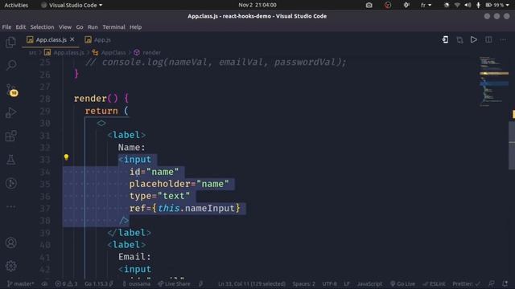Viewport: 515px width, 289px height.
Task: Click the microphone indicator in top bar
Action: [x=478, y=6]
